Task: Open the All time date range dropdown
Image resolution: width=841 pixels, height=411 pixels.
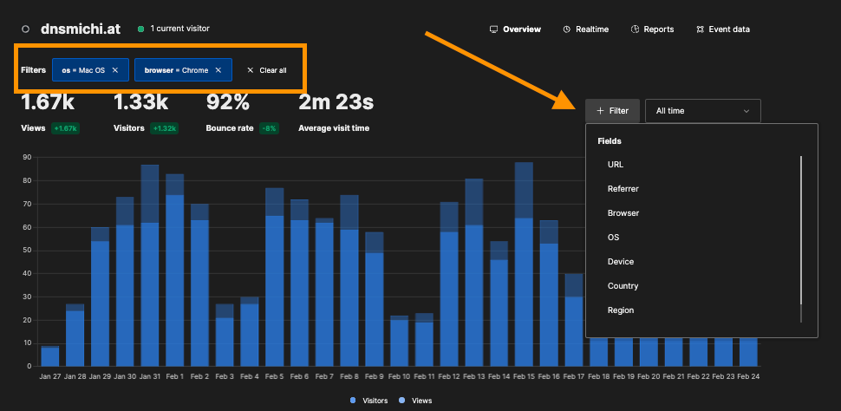Action: click(x=702, y=111)
